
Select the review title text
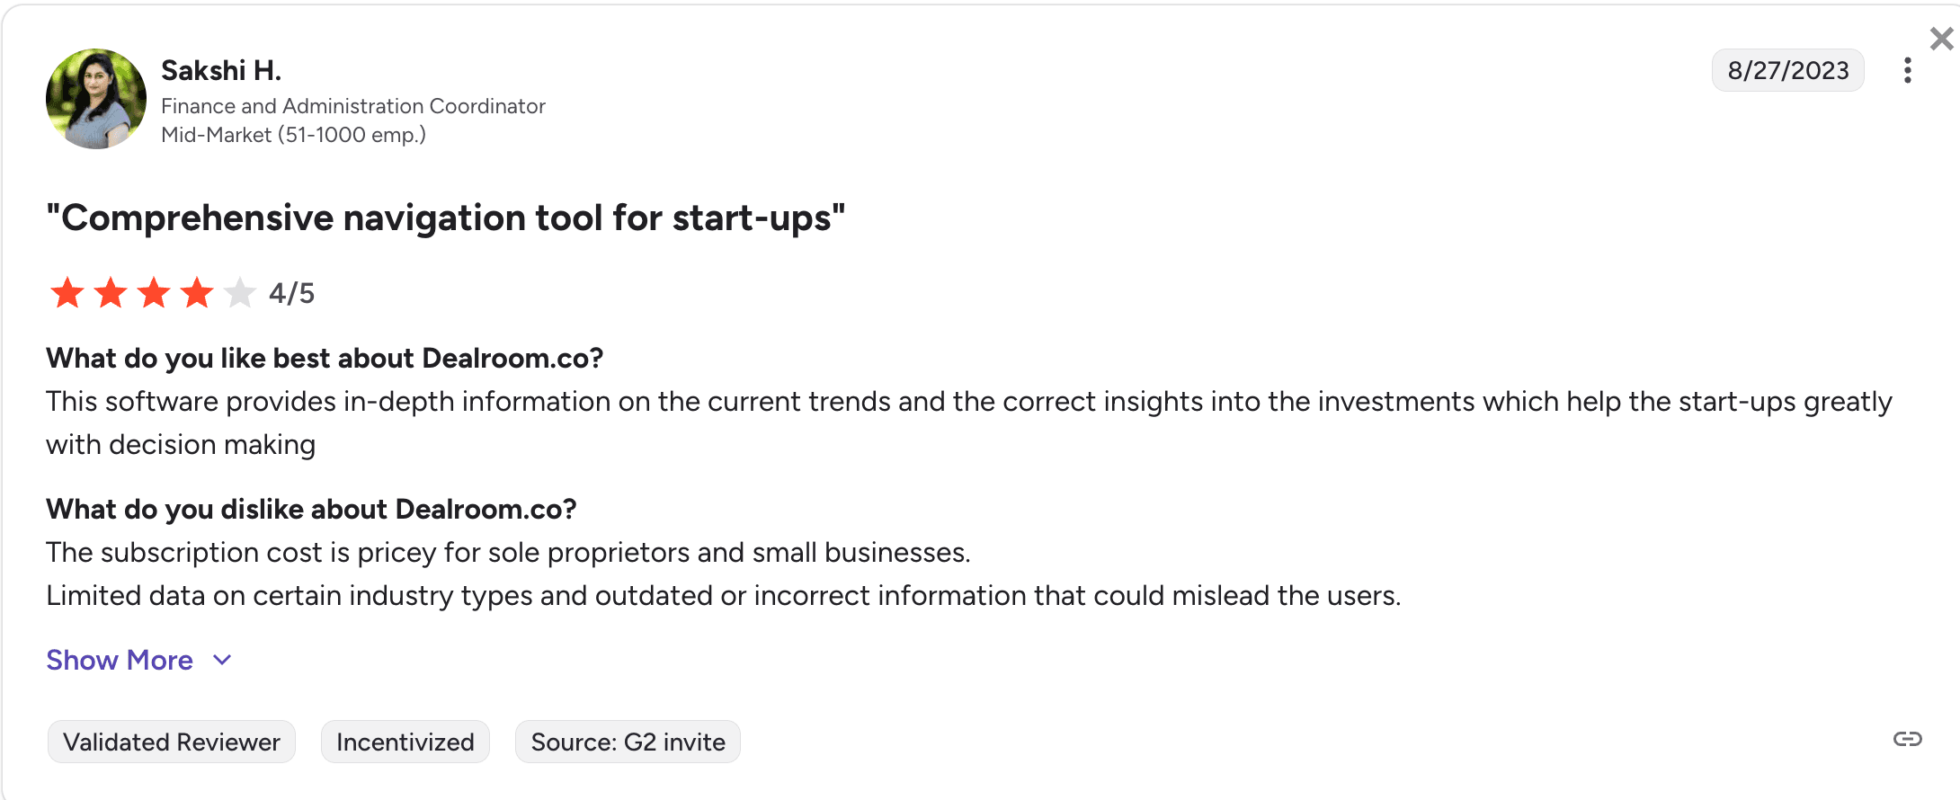(x=447, y=218)
